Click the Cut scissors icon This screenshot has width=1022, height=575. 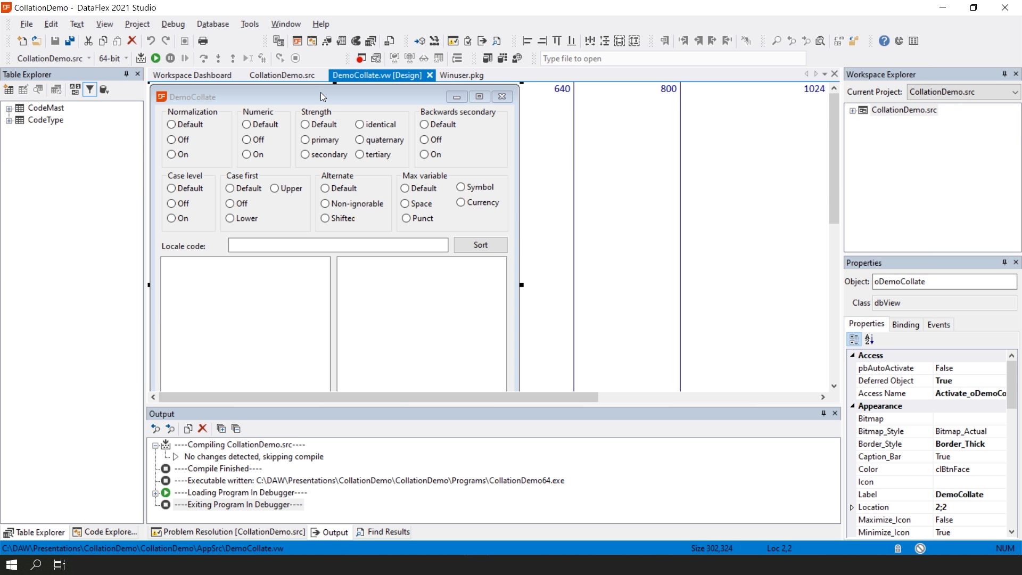[88, 41]
